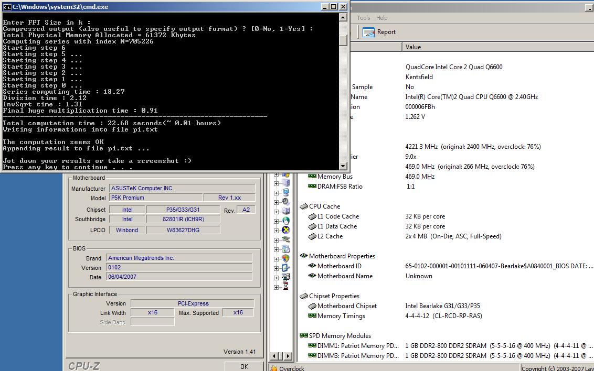The height and width of the screenshot is (371, 594).
Task: Expand the plus box beside the Server icon
Action: 276,183
